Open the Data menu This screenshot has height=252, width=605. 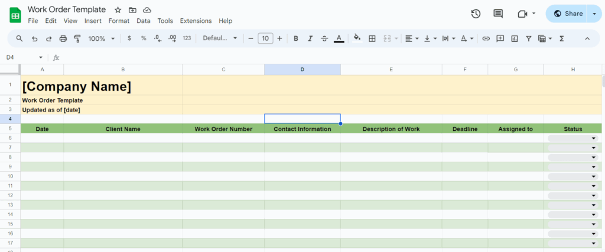[144, 21]
